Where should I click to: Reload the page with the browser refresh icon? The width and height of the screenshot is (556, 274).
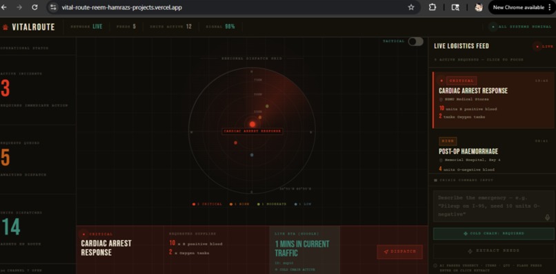point(34,7)
